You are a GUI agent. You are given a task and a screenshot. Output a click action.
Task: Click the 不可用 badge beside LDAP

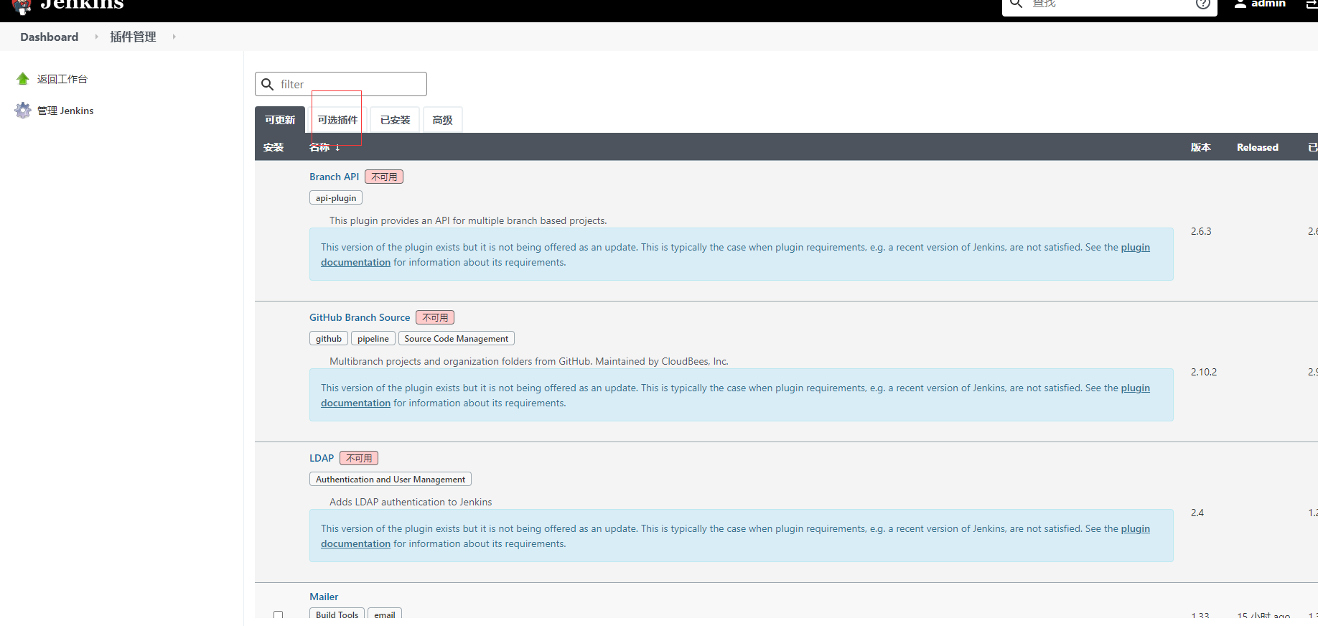point(359,458)
